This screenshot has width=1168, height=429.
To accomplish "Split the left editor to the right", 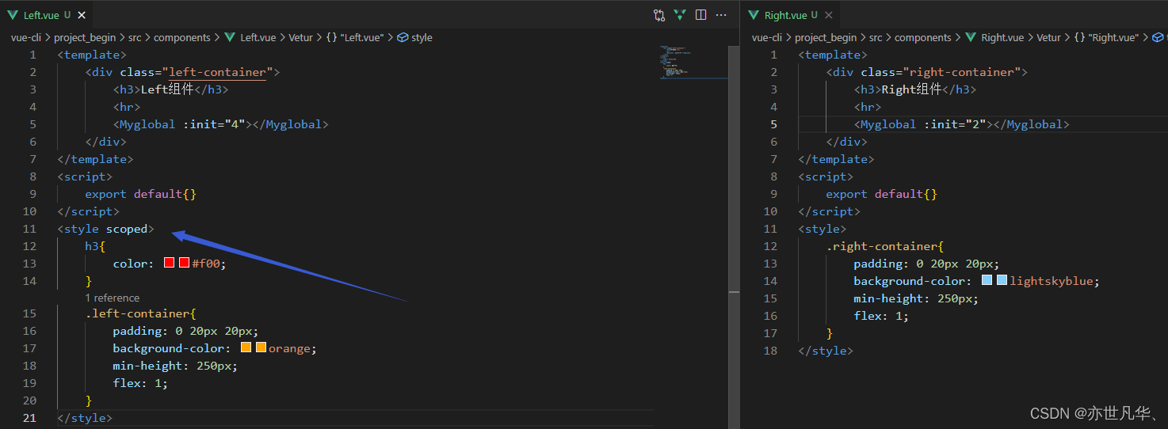I will 700,15.
